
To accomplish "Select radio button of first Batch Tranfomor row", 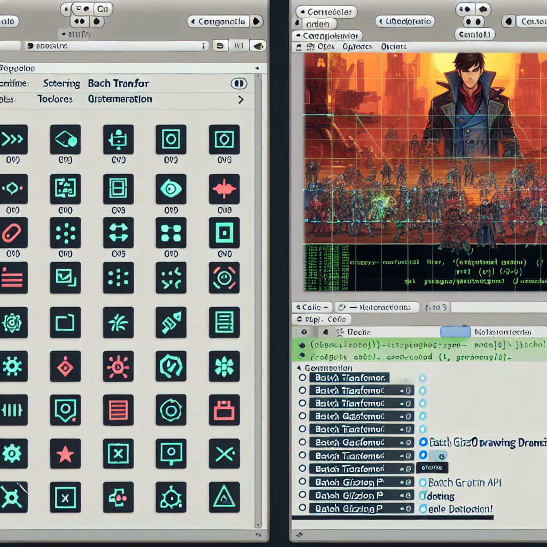I will [x=302, y=378].
